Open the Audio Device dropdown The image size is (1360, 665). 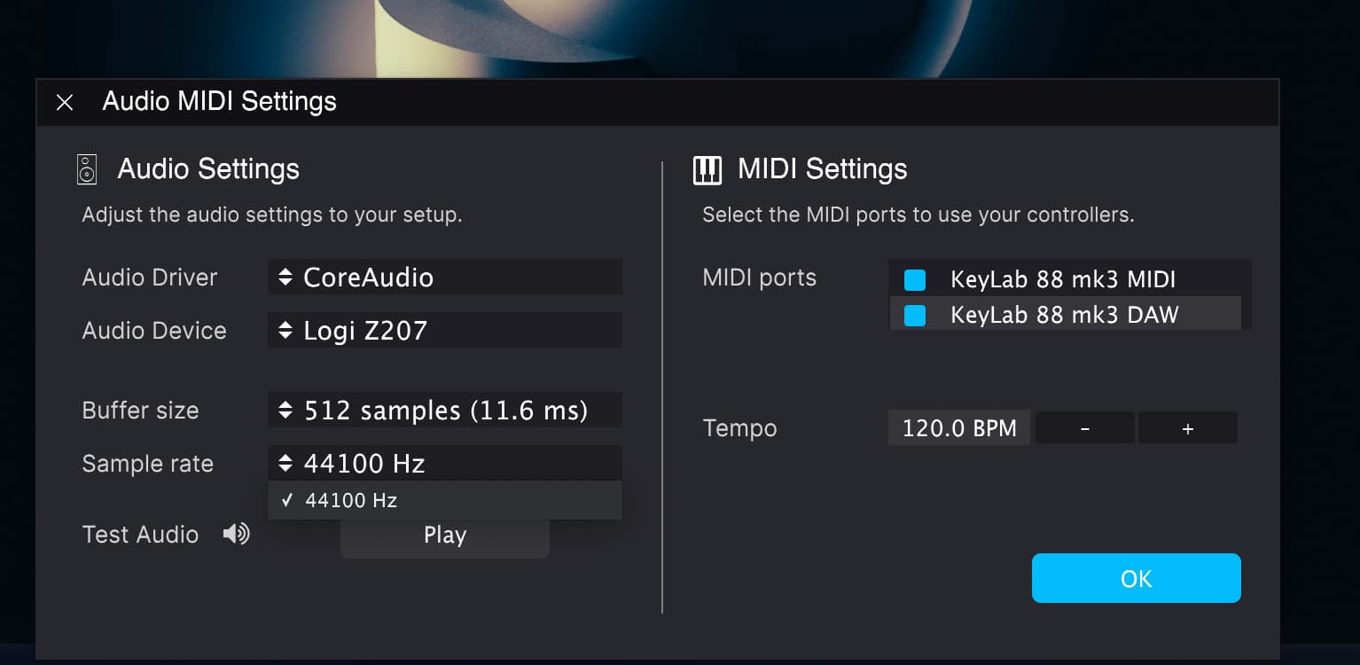point(445,331)
